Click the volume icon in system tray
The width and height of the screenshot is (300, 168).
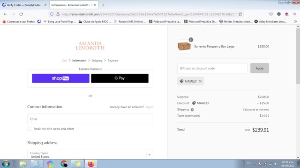[276, 164]
